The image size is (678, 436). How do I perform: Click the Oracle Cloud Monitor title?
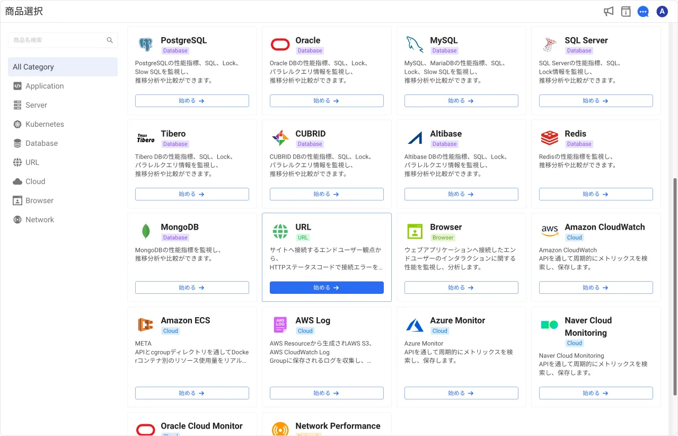click(201, 426)
